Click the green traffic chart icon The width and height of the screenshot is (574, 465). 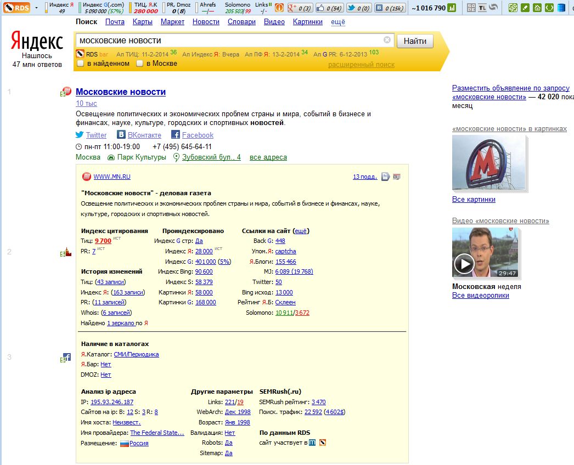[x=452, y=8]
